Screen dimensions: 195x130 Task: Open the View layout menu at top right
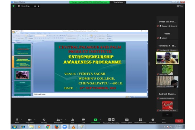[180, 6]
